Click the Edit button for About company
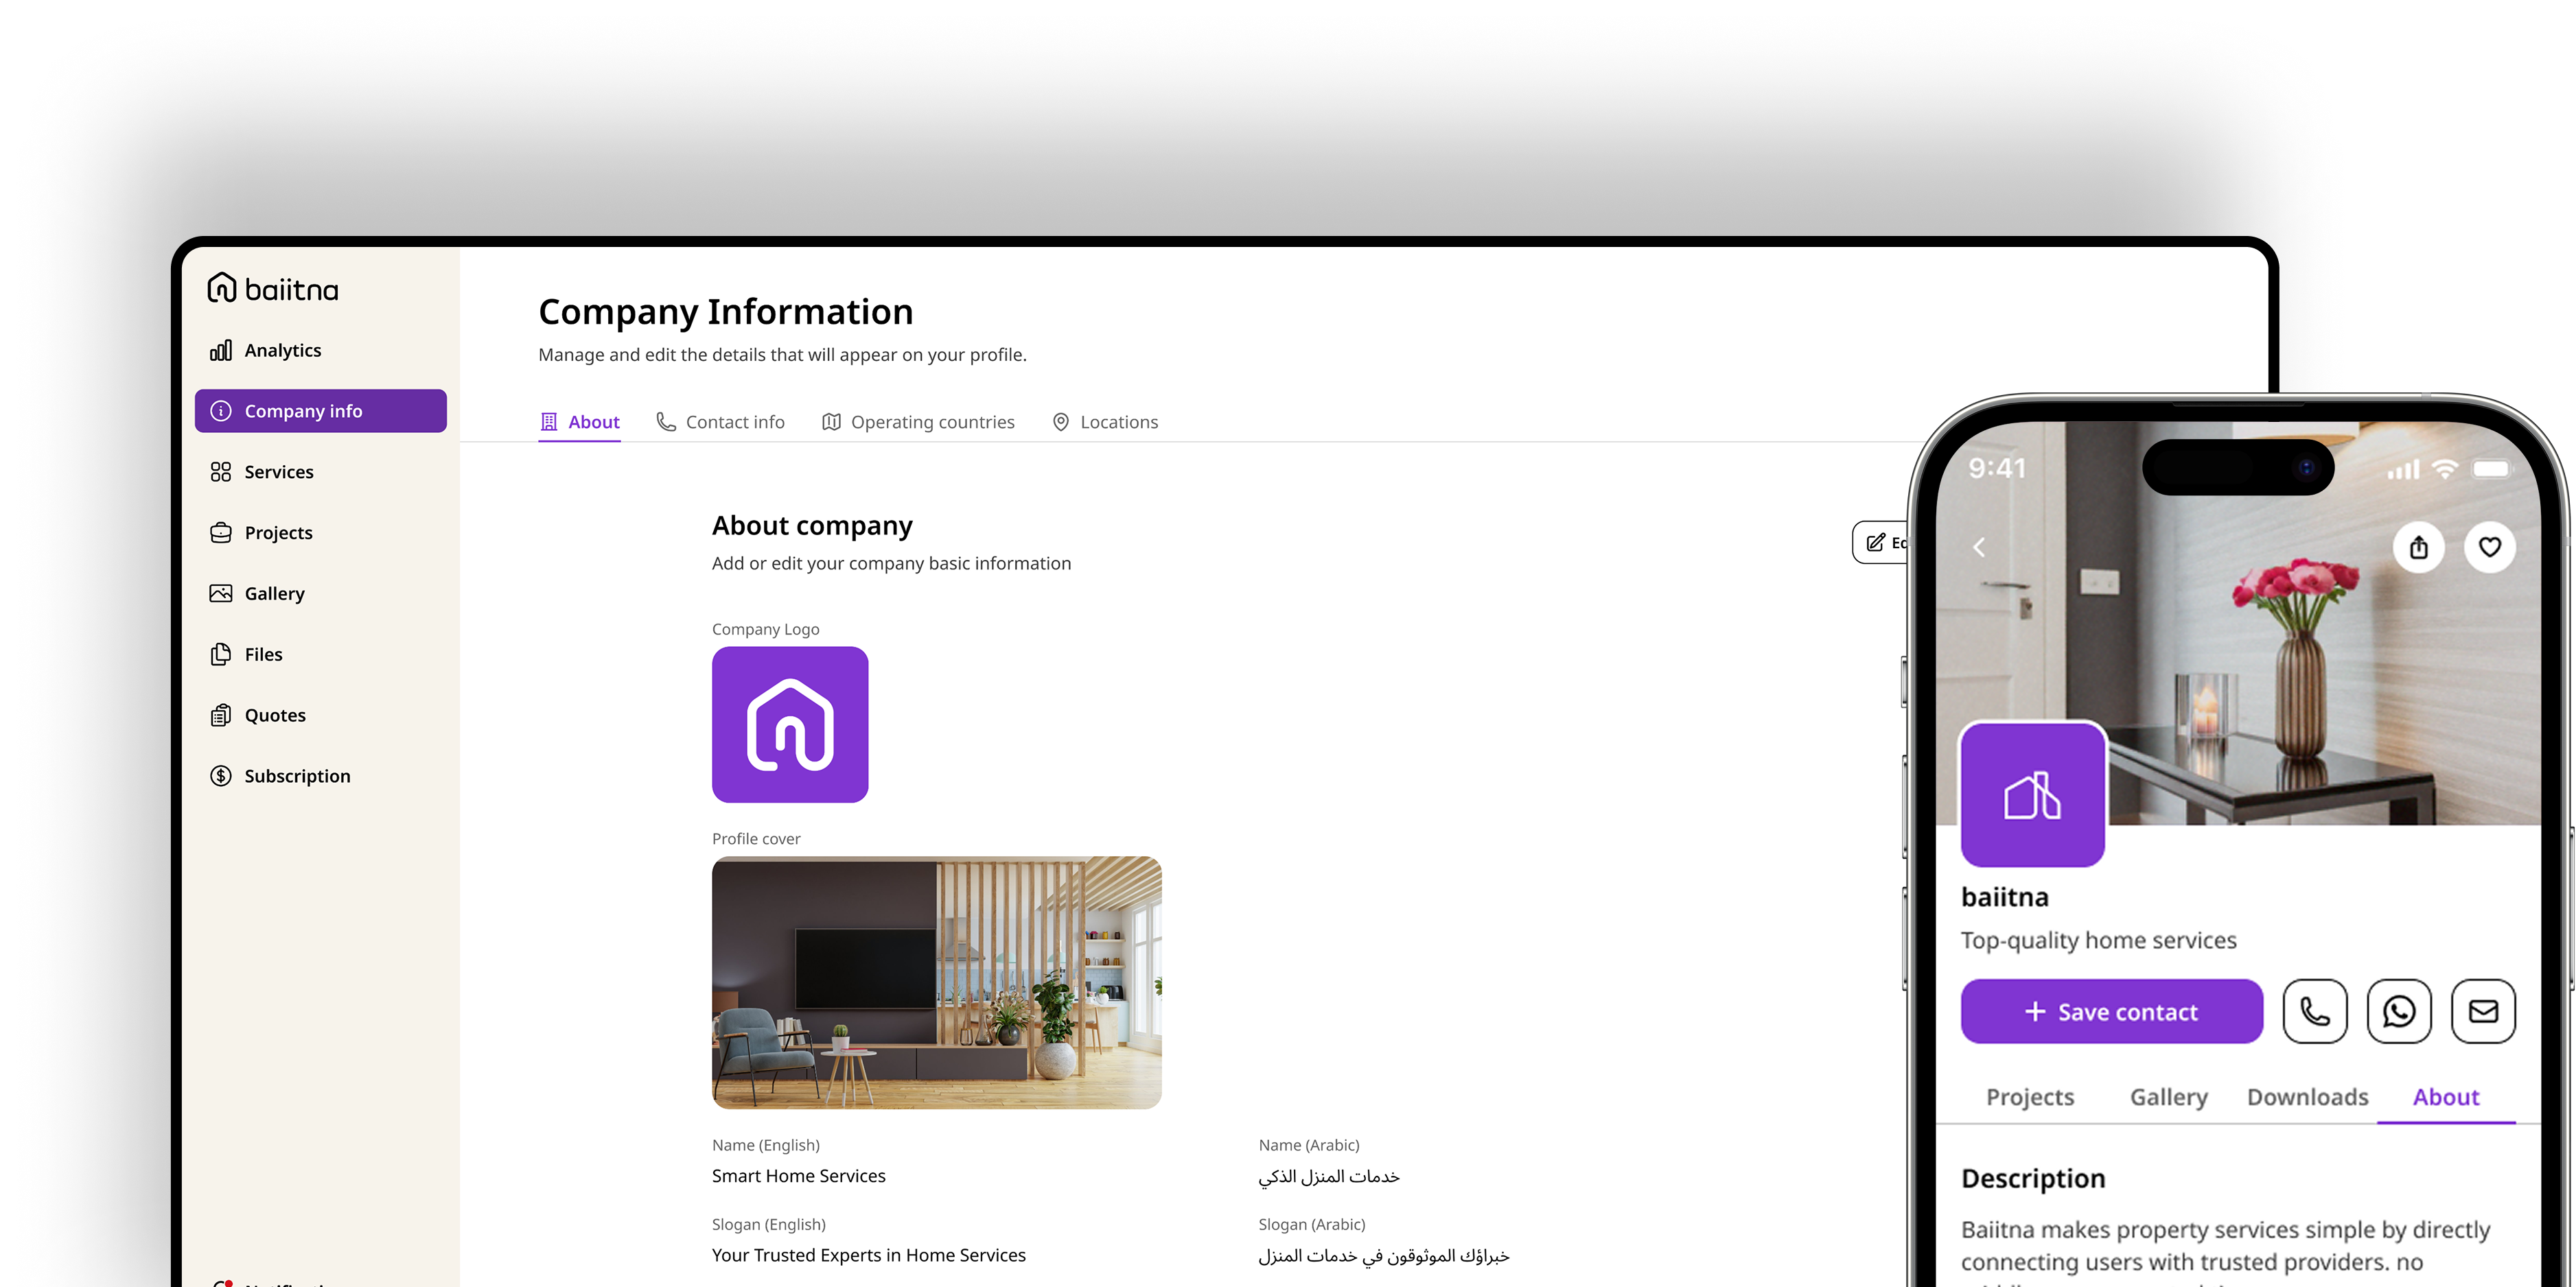 click(1881, 543)
